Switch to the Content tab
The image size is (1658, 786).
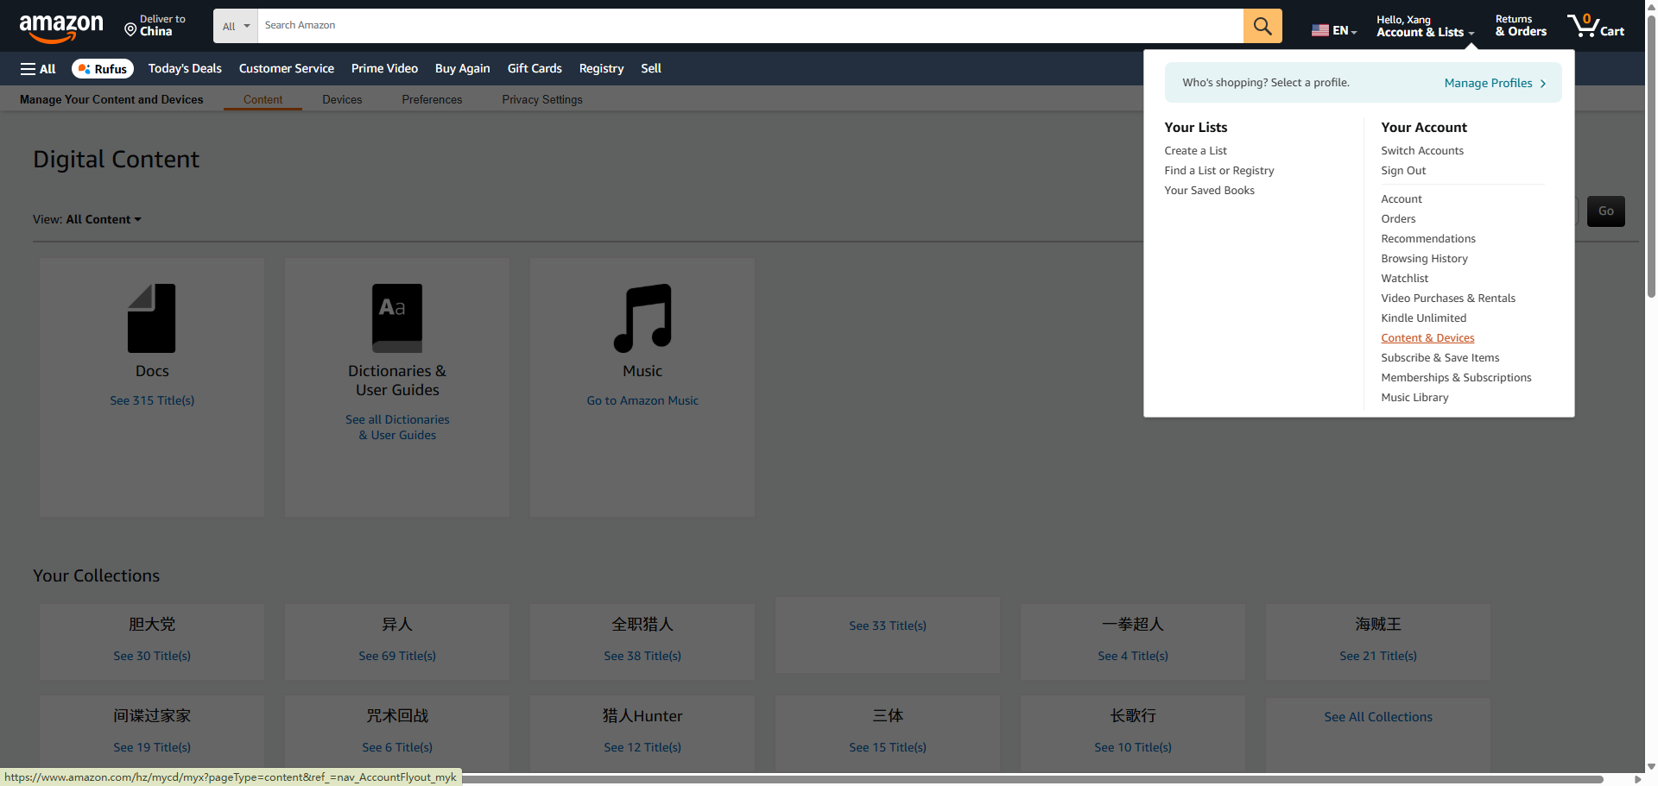pyautogui.click(x=263, y=99)
